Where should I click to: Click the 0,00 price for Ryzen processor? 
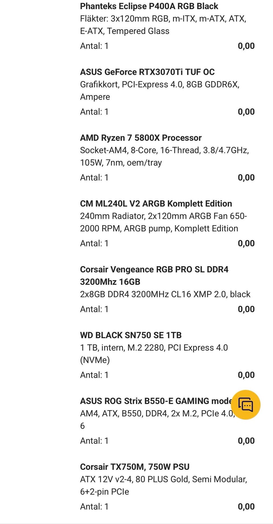[246, 178]
